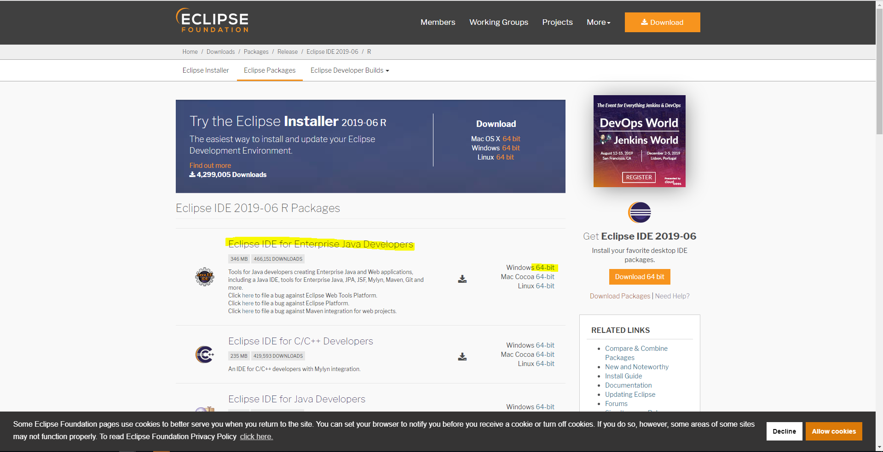
Task: Decline cookies in the banner
Action: [x=784, y=431]
